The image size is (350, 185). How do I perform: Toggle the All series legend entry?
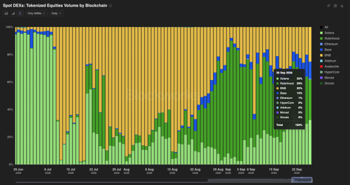click(324, 27)
